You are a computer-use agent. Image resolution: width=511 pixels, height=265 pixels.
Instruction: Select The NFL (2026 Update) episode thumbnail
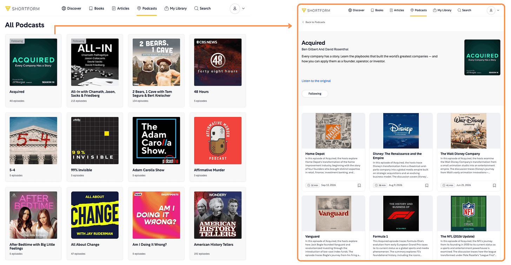(469, 214)
